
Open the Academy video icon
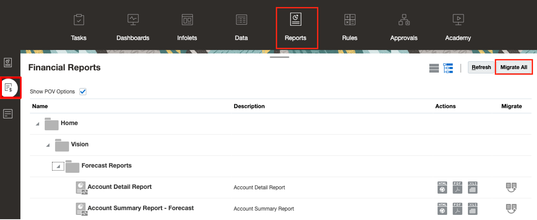click(458, 20)
